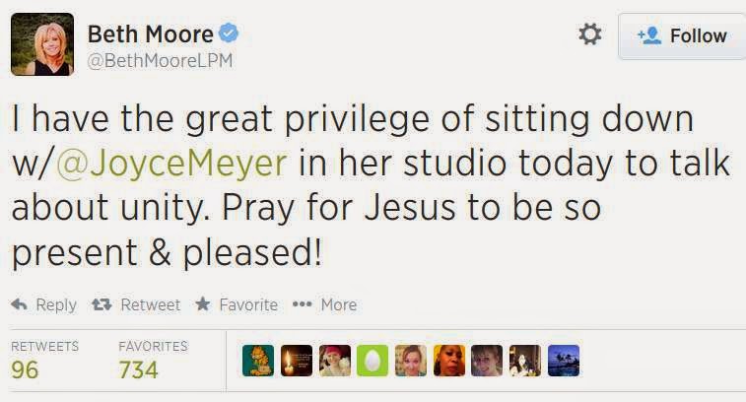Favorite this tweet with the star

237,304
